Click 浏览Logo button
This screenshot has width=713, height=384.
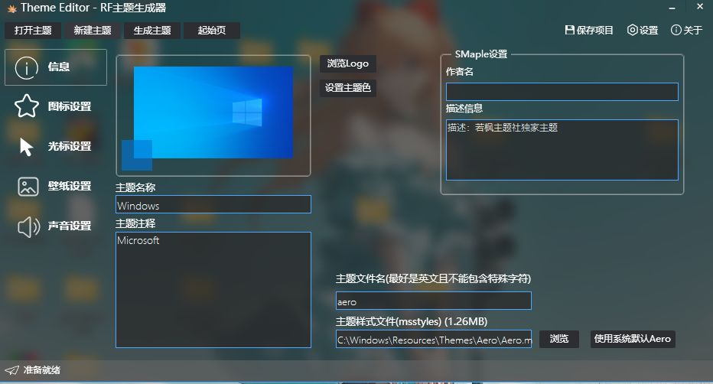pos(348,63)
